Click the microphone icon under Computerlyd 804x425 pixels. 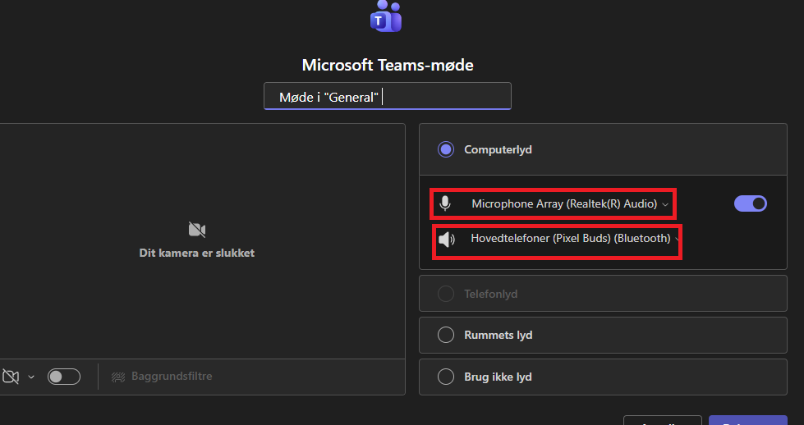click(445, 203)
